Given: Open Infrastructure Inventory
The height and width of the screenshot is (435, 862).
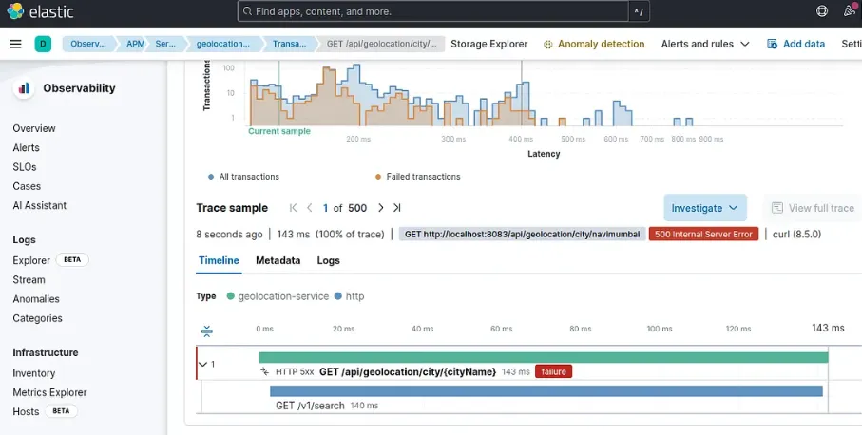Looking at the screenshot, I should pos(33,373).
